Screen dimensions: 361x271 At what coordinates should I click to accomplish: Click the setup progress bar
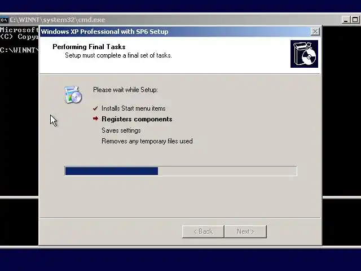(x=180, y=171)
